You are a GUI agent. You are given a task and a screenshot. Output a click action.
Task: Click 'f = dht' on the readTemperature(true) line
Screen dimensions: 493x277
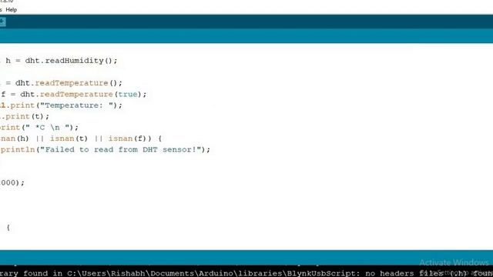click(18, 94)
